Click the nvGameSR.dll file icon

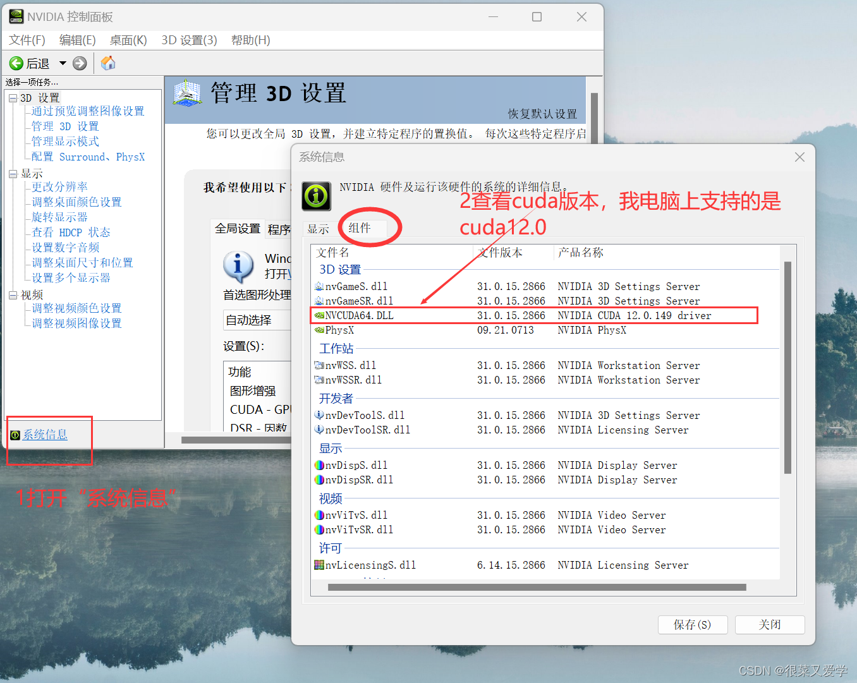tap(319, 301)
